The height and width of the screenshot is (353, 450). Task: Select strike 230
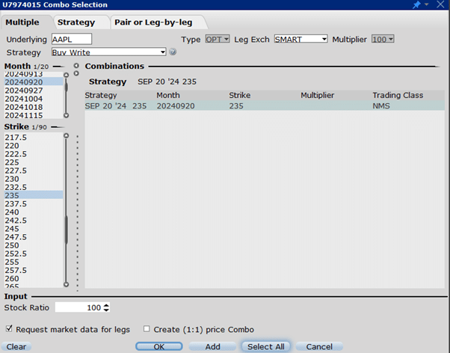34,179
